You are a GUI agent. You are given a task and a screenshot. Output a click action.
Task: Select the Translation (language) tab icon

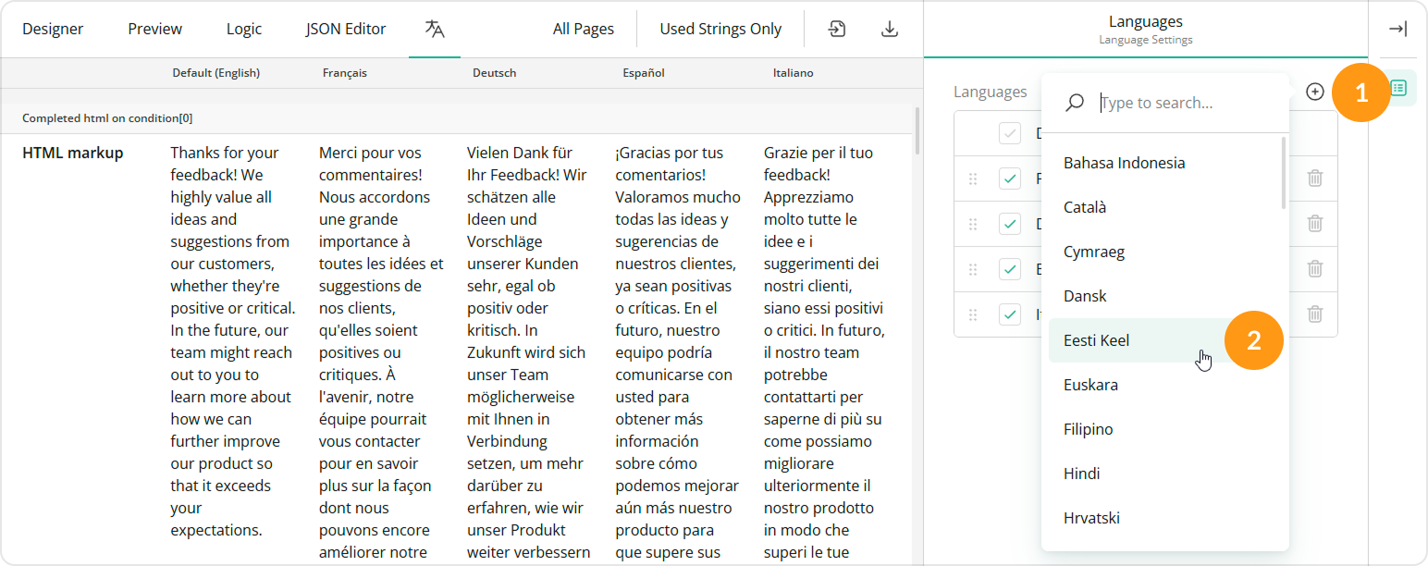(434, 29)
